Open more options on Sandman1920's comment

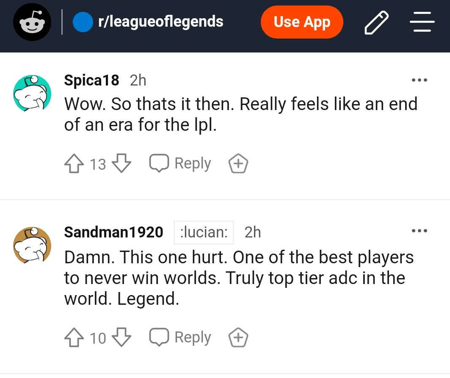point(420,231)
